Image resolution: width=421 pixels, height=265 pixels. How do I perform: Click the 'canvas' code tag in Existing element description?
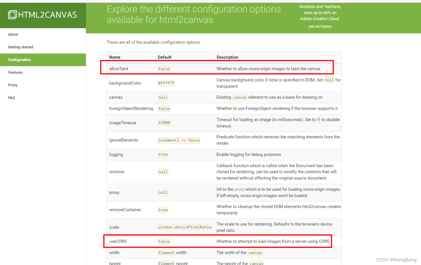pos(240,98)
